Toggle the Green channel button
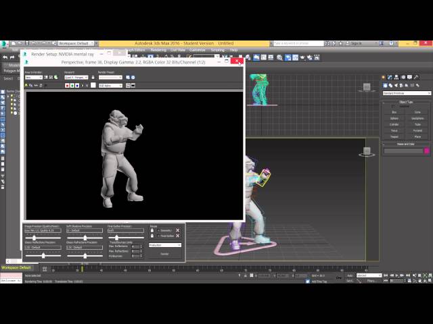Image resolution: width=433 pixels, height=324 pixels. point(72,86)
